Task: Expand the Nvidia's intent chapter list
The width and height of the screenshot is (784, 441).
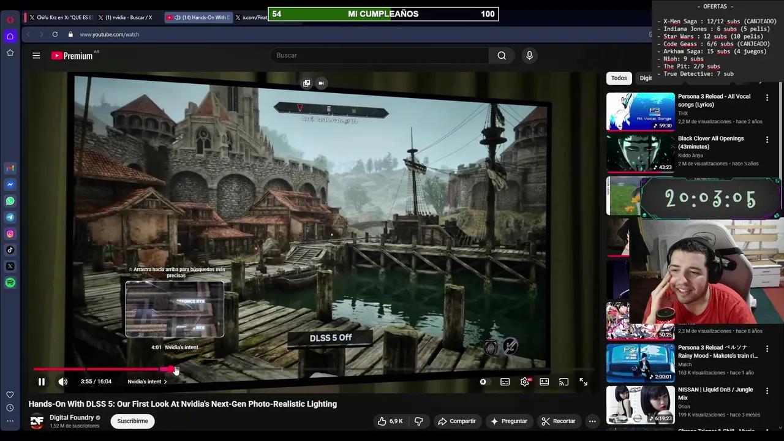Action: pos(147,382)
